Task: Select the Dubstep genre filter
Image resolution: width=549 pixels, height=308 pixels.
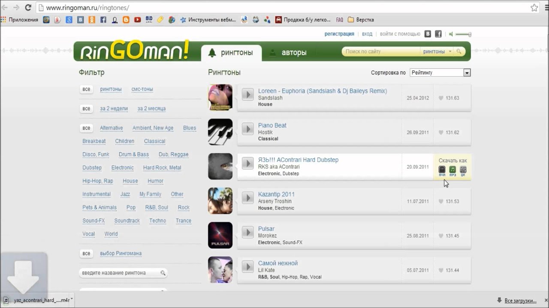Action: [x=92, y=168]
